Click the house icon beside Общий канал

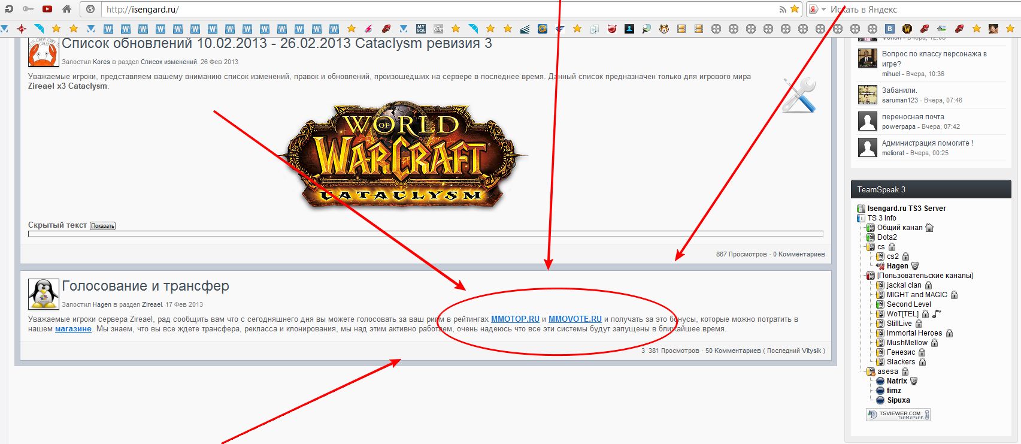929,228
